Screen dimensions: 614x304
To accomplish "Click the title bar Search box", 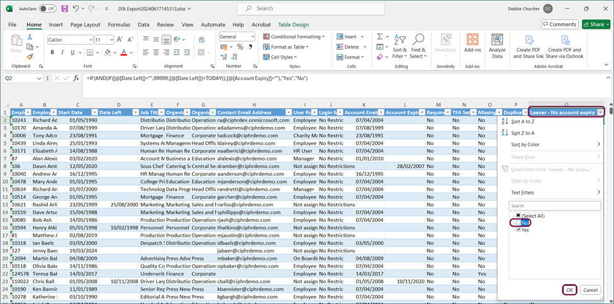I will pyautogui.click(x=311, y=8).
